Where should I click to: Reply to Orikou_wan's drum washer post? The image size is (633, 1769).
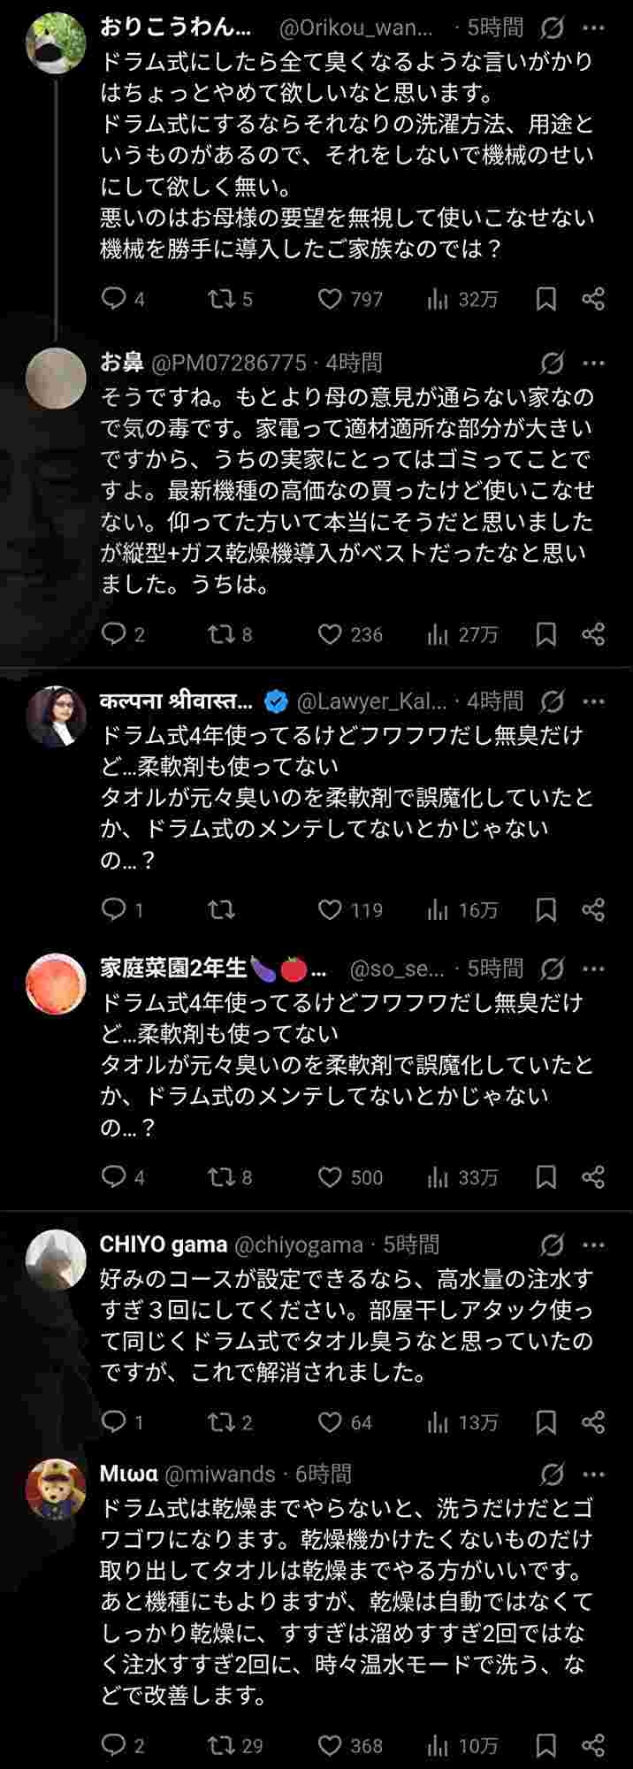pyautogui.click(x=115, y=299)
